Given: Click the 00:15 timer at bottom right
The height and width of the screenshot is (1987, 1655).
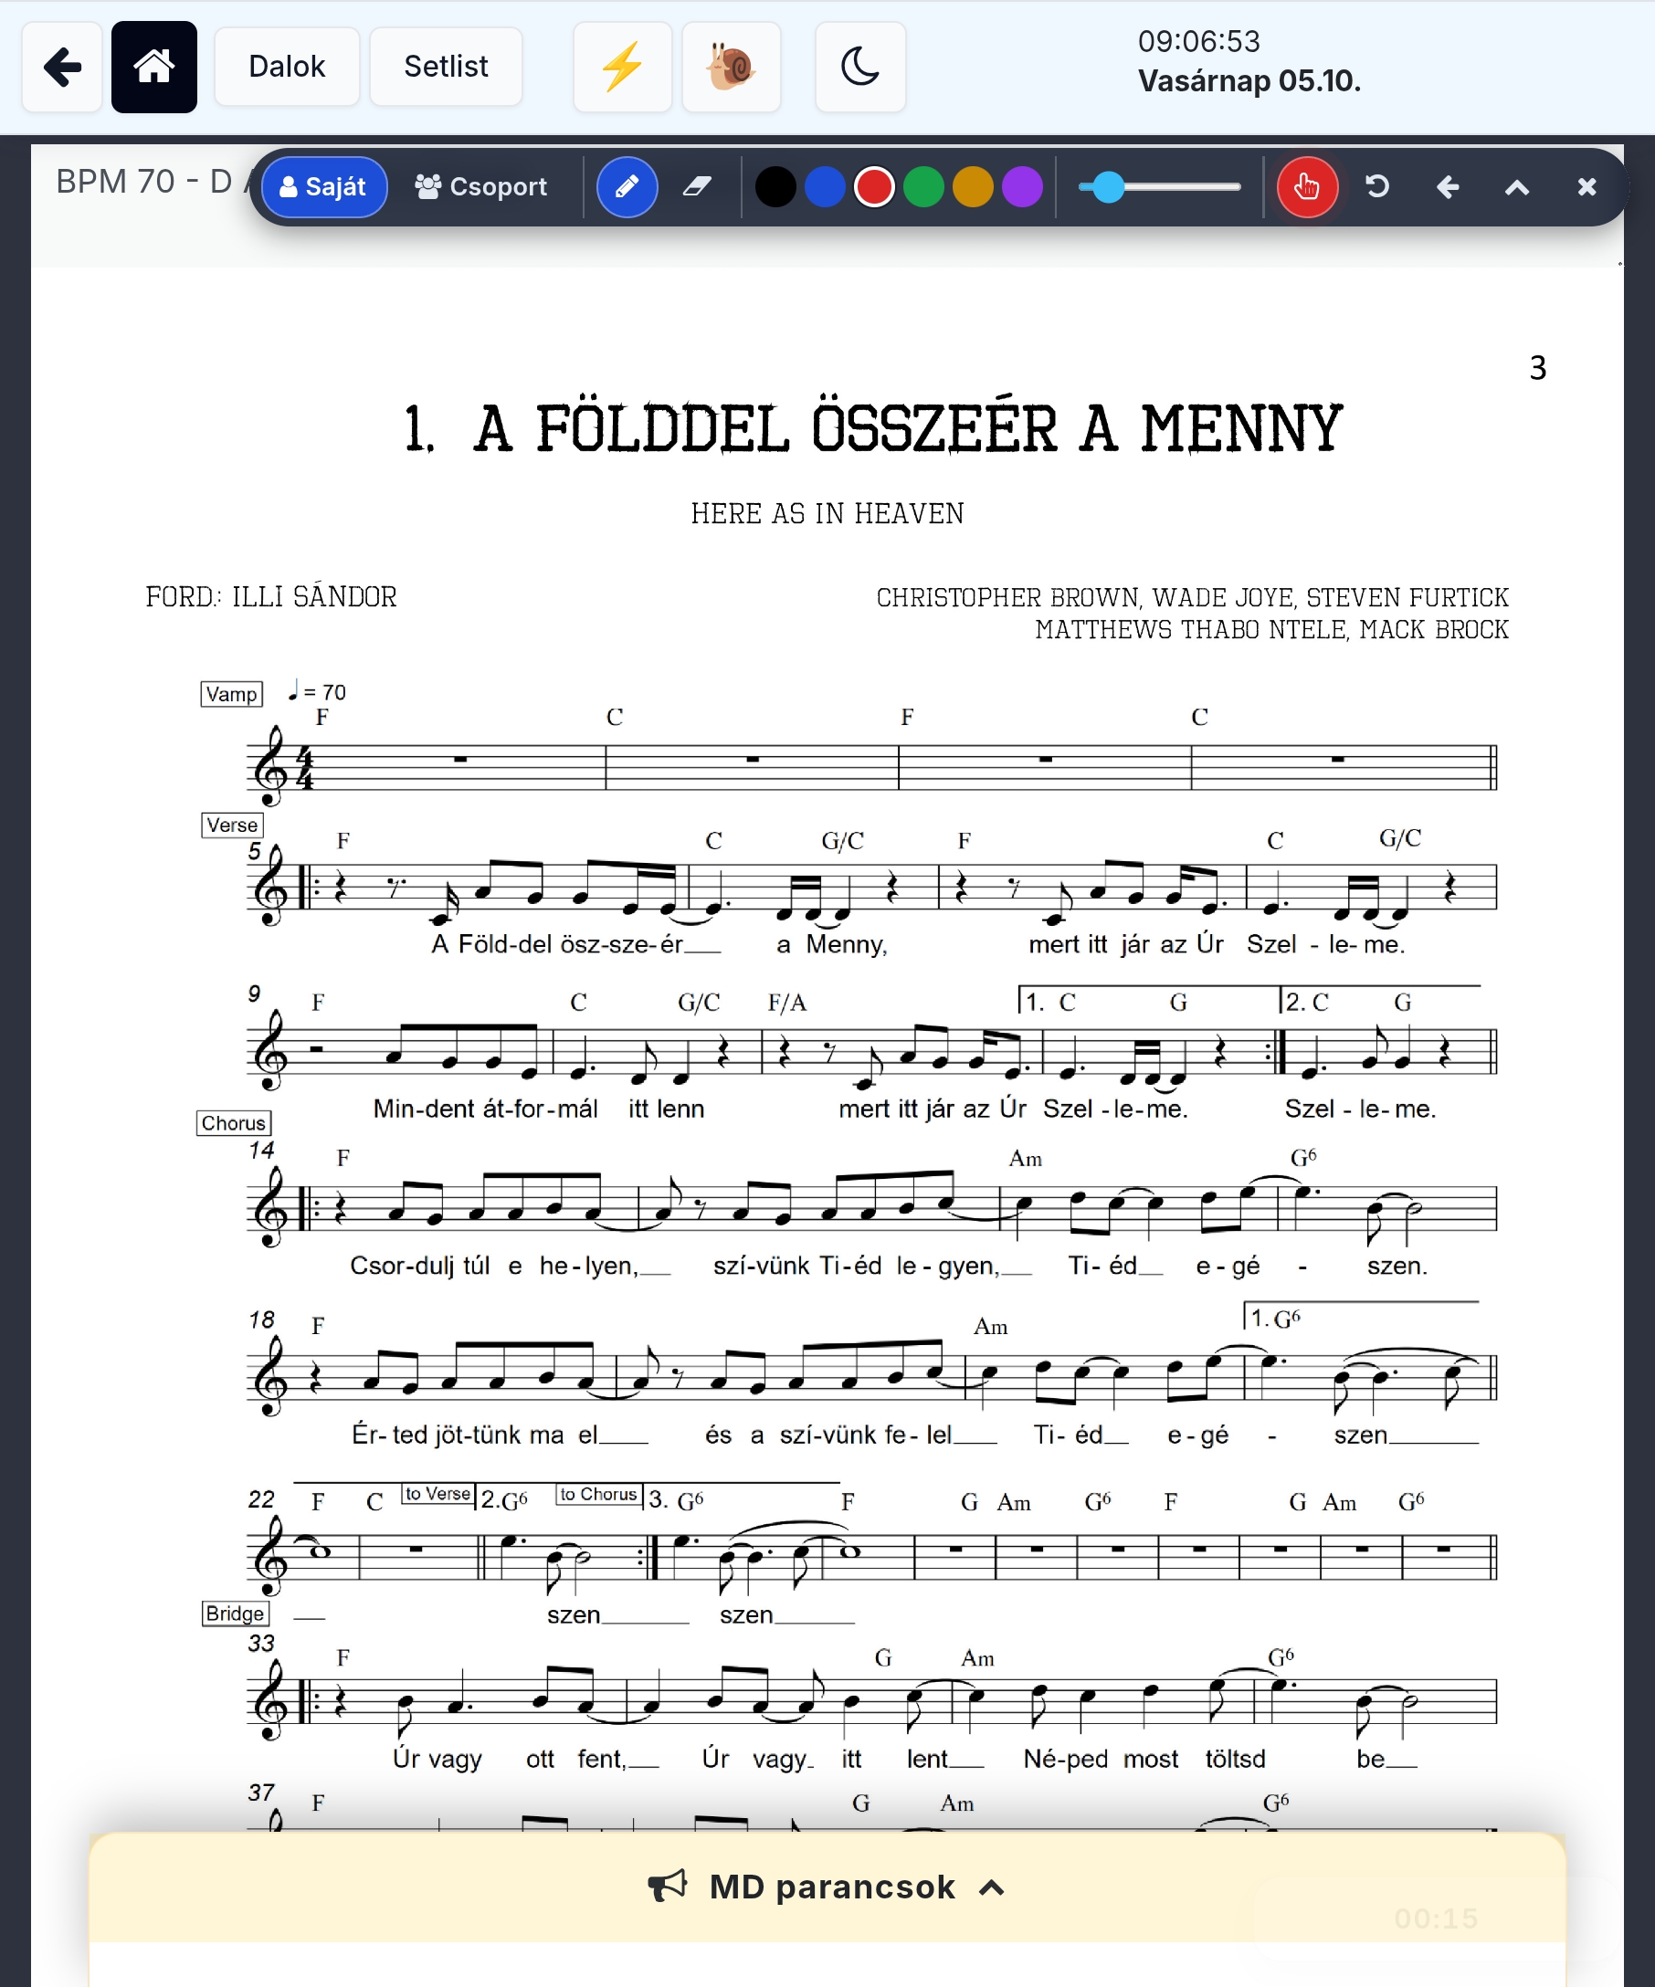Looking at the screenshot, I should [1437, 1919].
